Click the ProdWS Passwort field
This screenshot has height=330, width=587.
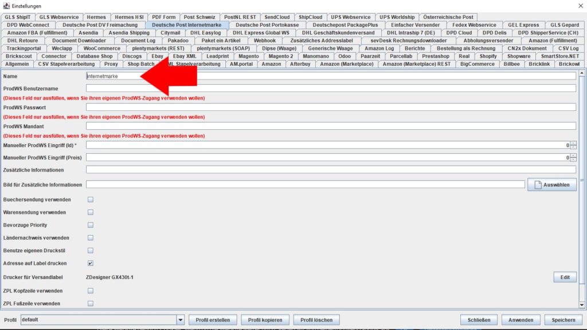tap(331, 107)
